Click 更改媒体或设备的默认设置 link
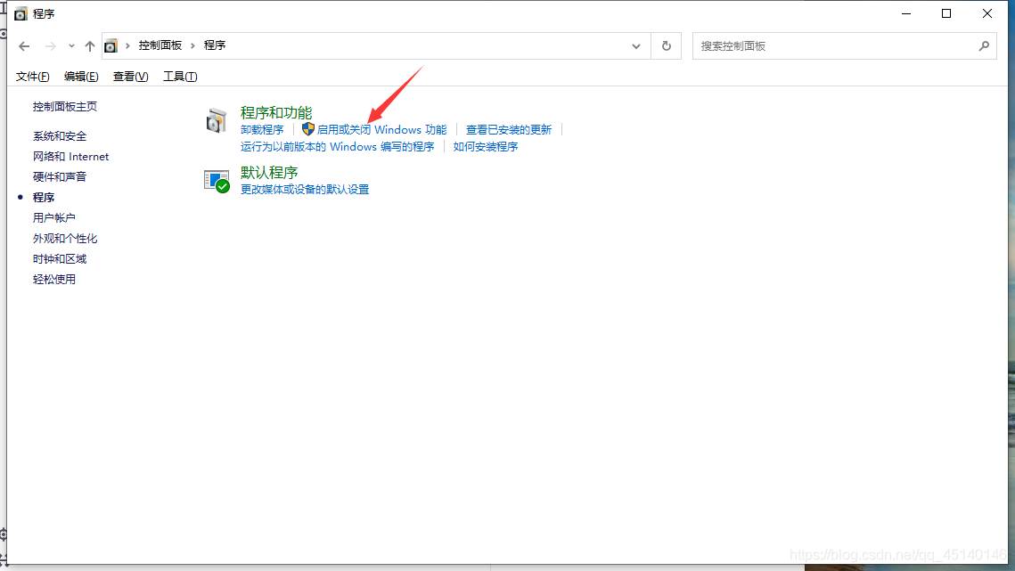This screenshot has height=571, width=1015. (x=304, y=190)
